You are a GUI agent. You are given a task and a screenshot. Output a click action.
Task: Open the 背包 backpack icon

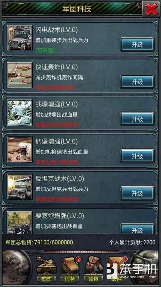(x=93, y=269)
